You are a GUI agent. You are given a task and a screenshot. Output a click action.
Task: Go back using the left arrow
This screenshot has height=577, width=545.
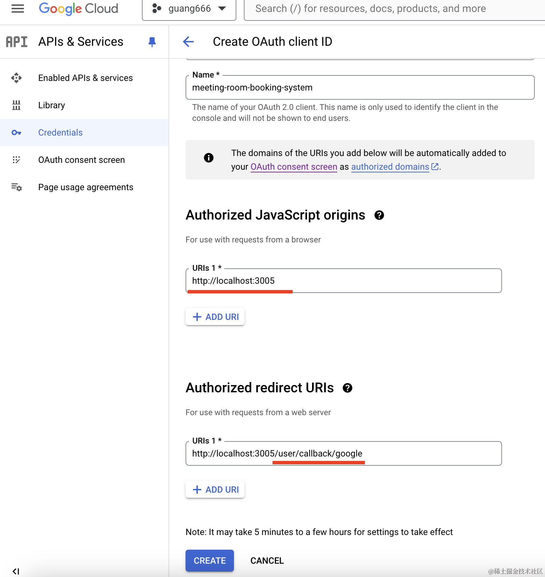(x=188, y=42)
